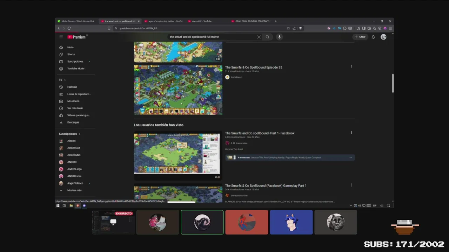The width and height of the screenshot is (449, 252).
Task: Click the results page scrollbar
Action: tap(393, 83)
